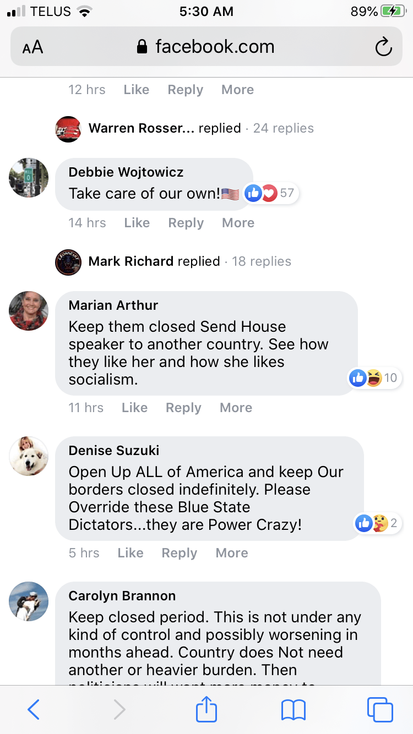
Task: Reply to Denise Suzuki's comment
Action: 180,553
